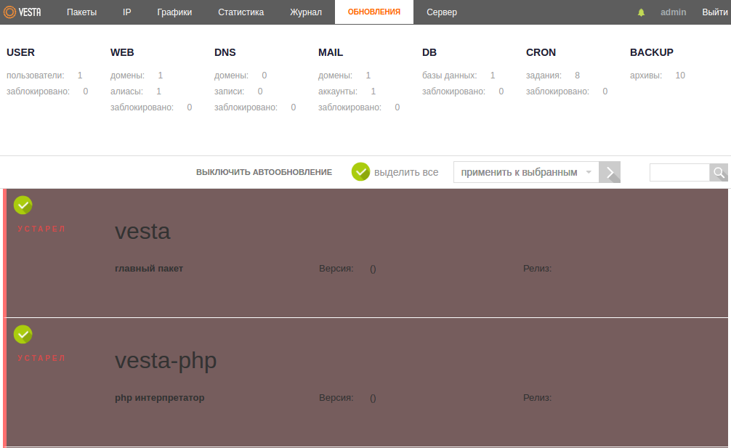Select the Сервер tab

[x=442, y=12]
